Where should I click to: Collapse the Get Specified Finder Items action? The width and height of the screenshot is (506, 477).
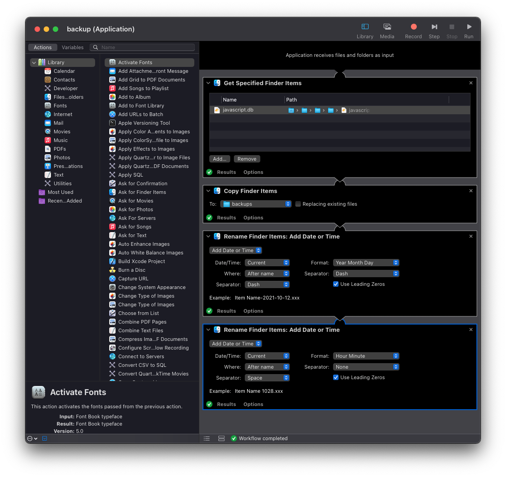click(208, 83)
